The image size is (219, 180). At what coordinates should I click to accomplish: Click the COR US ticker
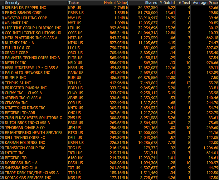pos(75,103)
